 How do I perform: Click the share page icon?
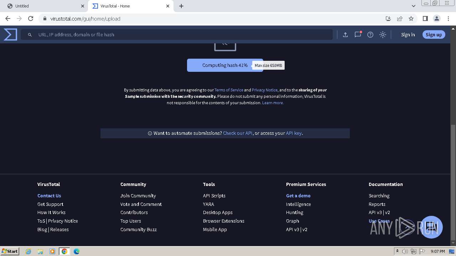point(400,18)
